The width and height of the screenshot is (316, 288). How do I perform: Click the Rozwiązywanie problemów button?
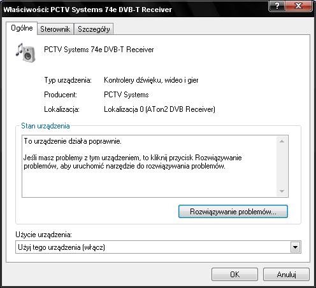(x=233, y=211)
